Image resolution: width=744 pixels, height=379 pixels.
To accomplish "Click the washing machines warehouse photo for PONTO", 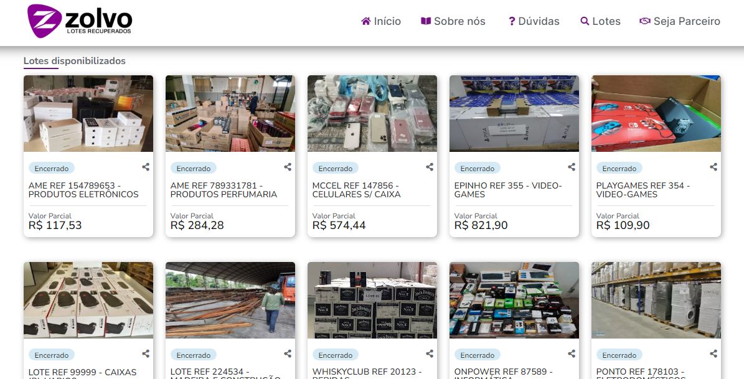I will pos(656,300).
